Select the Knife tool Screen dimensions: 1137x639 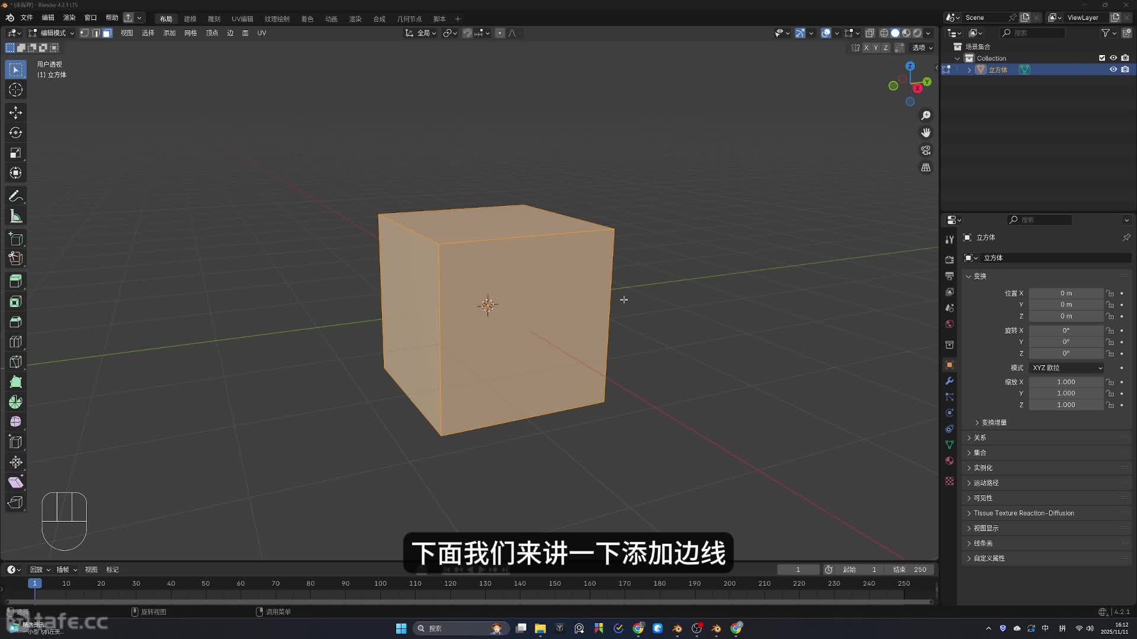pos(16,362)
